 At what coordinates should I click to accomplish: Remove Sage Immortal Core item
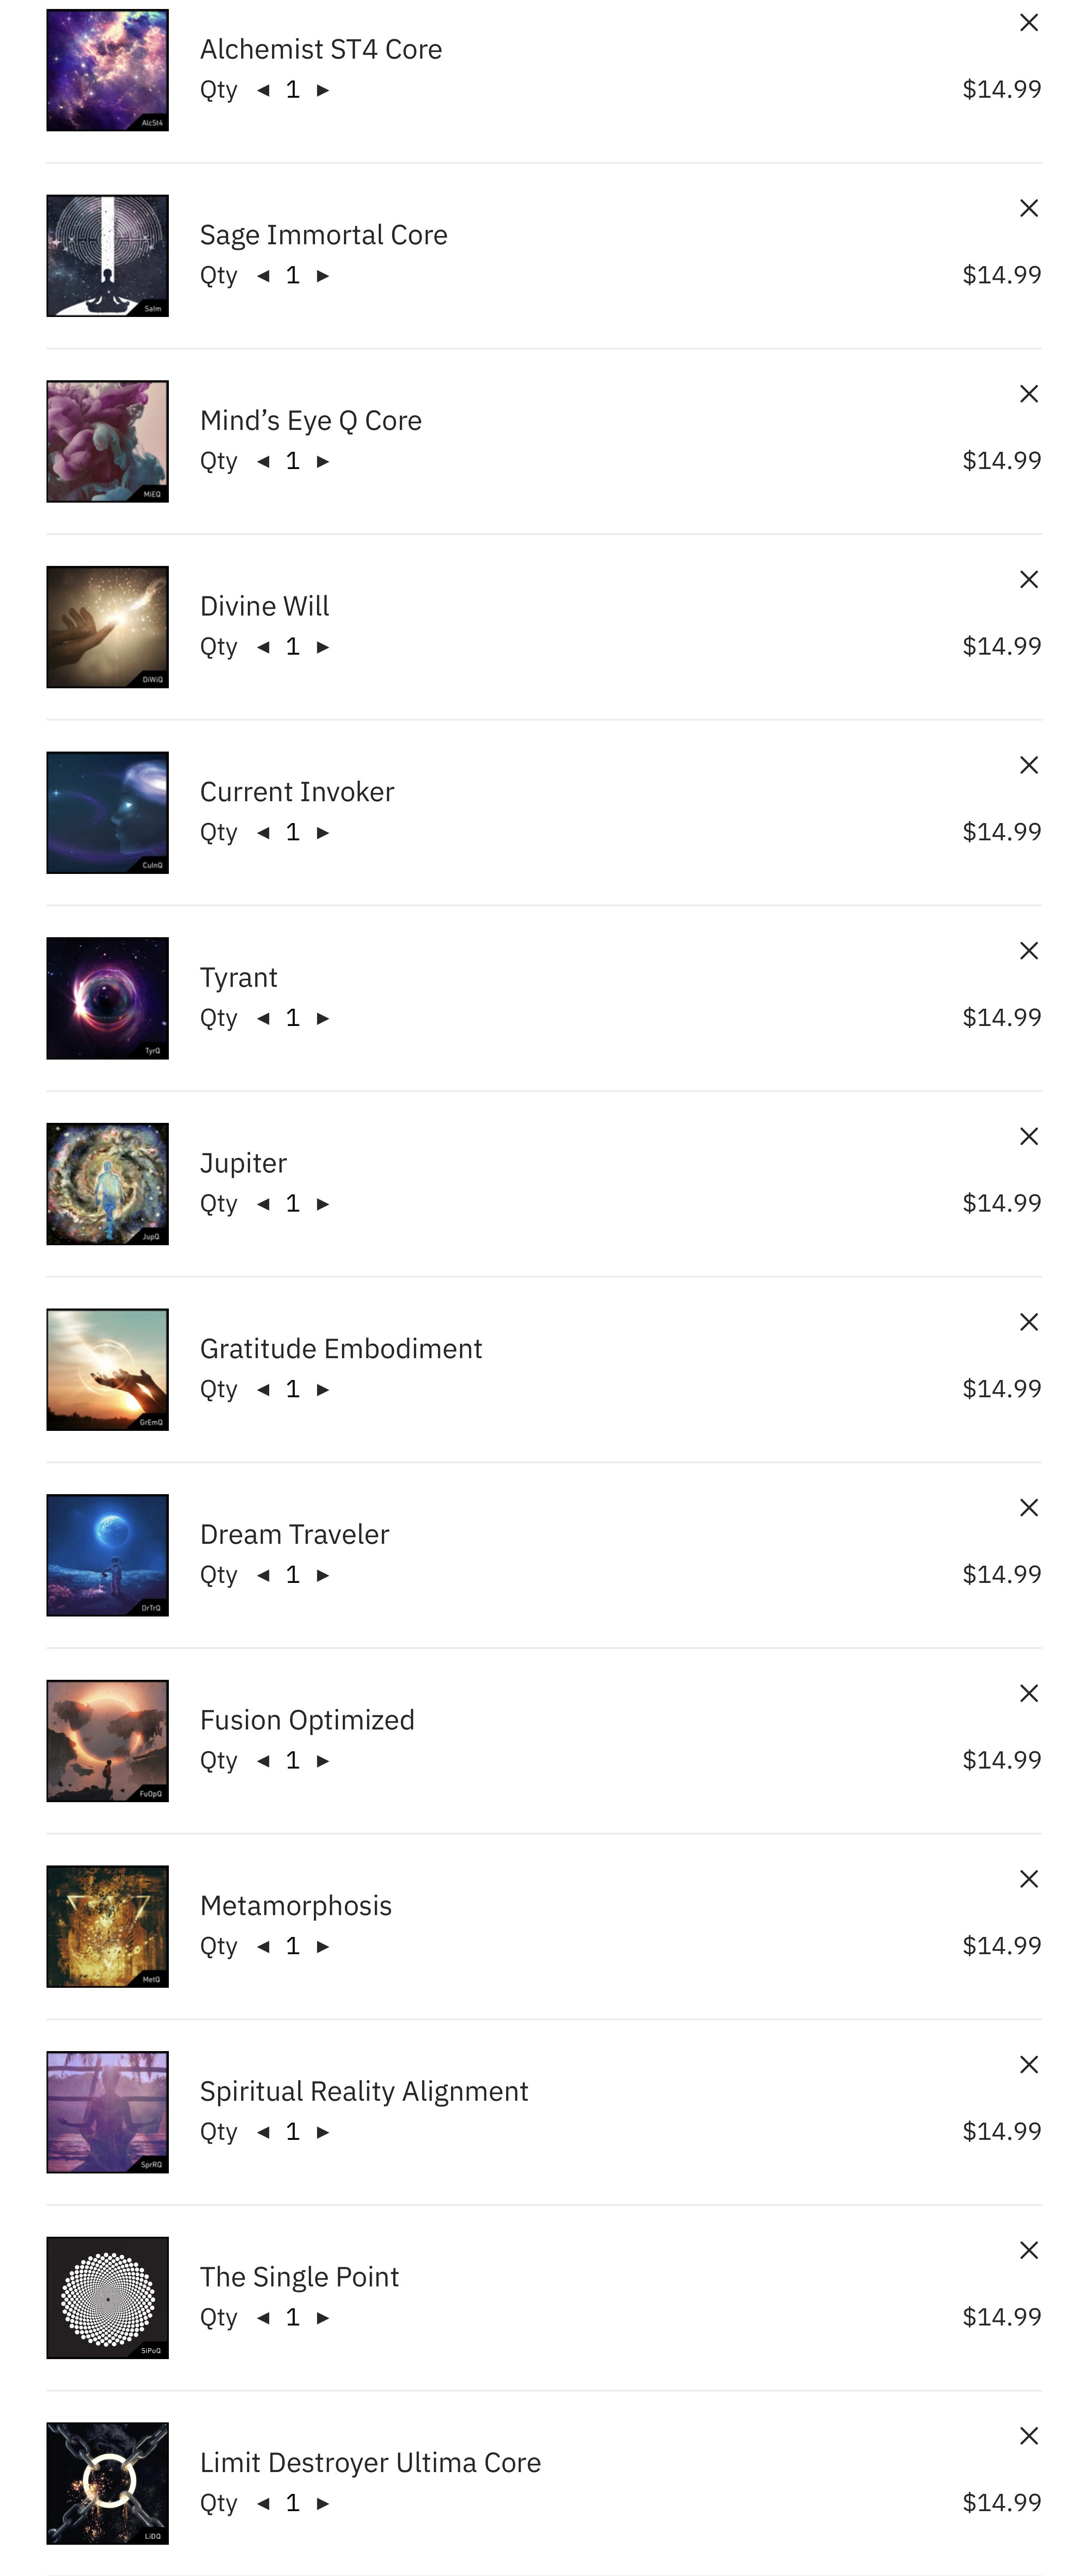[x=1028, y=209]
